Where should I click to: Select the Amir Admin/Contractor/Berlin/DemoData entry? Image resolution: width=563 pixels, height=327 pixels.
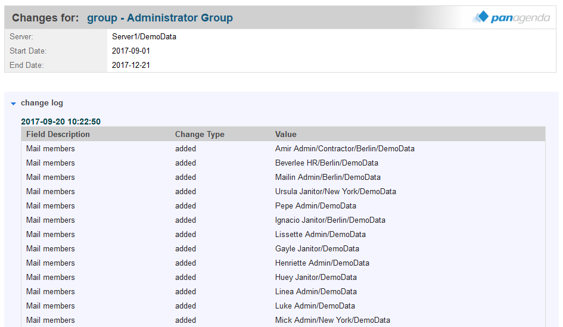[x=344, y=149]
